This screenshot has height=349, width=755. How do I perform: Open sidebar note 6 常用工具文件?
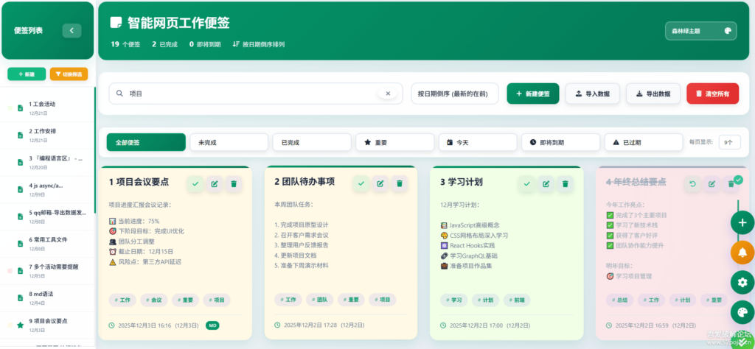pyautogui.click(x=47, y=244)
